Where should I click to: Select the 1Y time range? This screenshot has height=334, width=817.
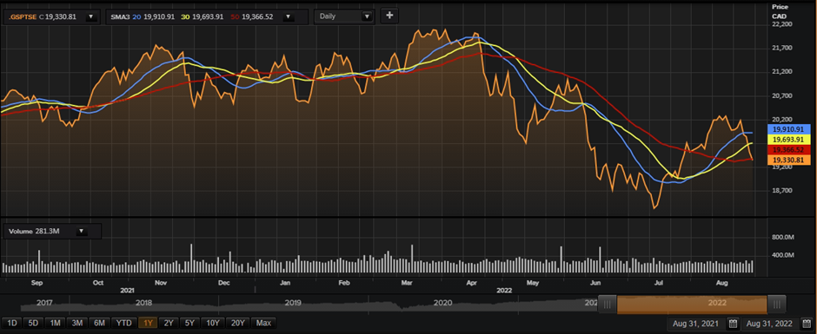[148, 323]
